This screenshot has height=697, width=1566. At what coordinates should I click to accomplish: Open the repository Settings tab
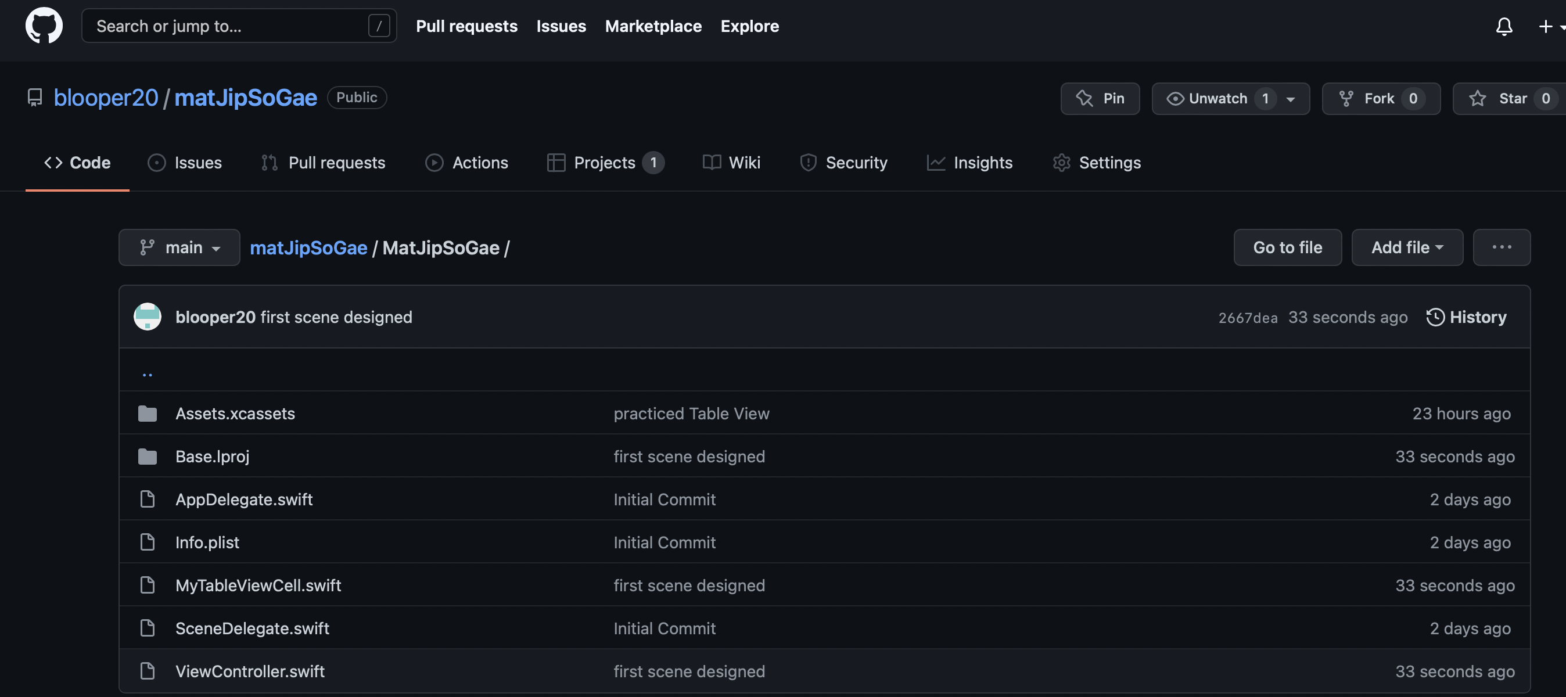coord(1097,163)
